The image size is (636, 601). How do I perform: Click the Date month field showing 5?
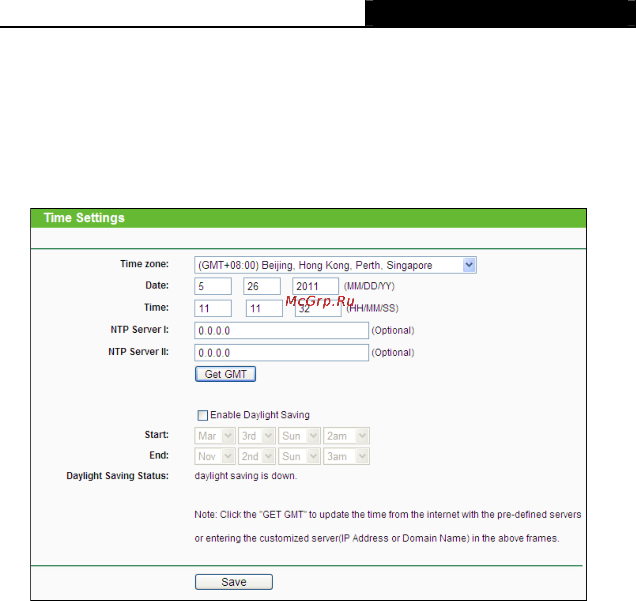tap(213, 287)
